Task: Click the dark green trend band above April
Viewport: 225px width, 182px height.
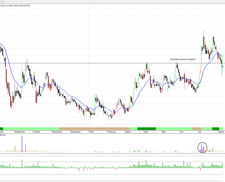Action: point(146,129)
